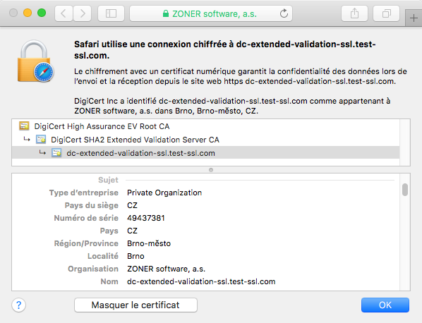Click the serial number 49437381
Screen dimensions: 422x323
146,218
